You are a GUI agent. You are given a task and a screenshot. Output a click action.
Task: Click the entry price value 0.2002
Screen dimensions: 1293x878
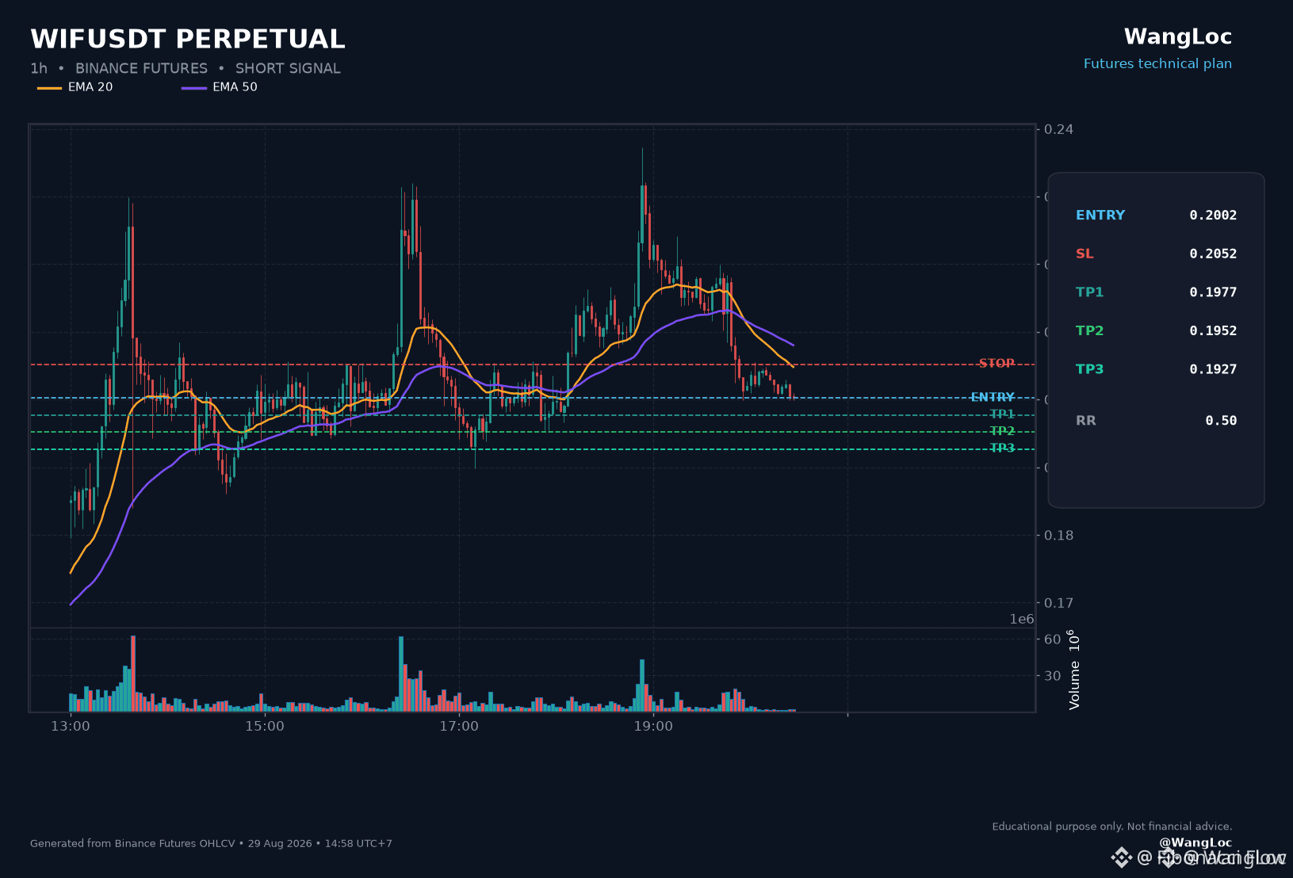[1213, 216]
